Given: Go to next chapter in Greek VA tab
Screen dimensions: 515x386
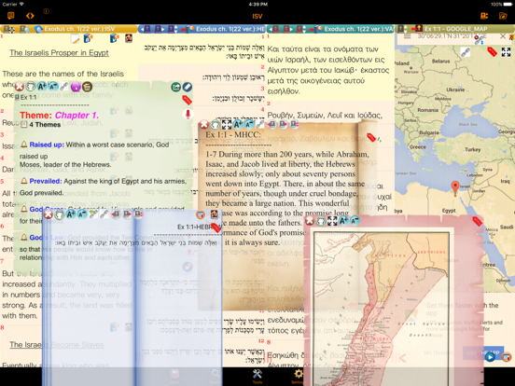Looking at the screenshot, I should click(287, 29).
